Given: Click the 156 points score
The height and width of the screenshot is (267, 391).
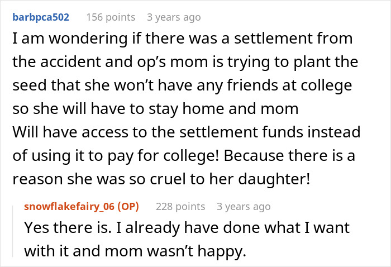Looking at the screenshot, I should coord(112,17).
